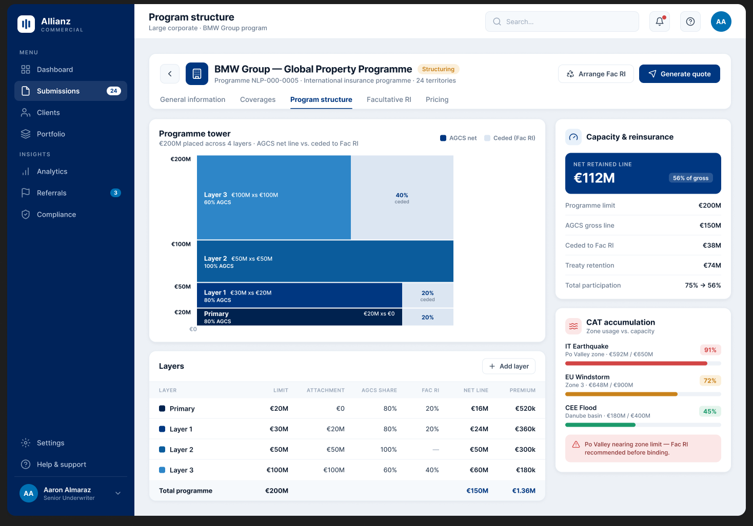Select the Program structure tab

click(x=321, y=99)
